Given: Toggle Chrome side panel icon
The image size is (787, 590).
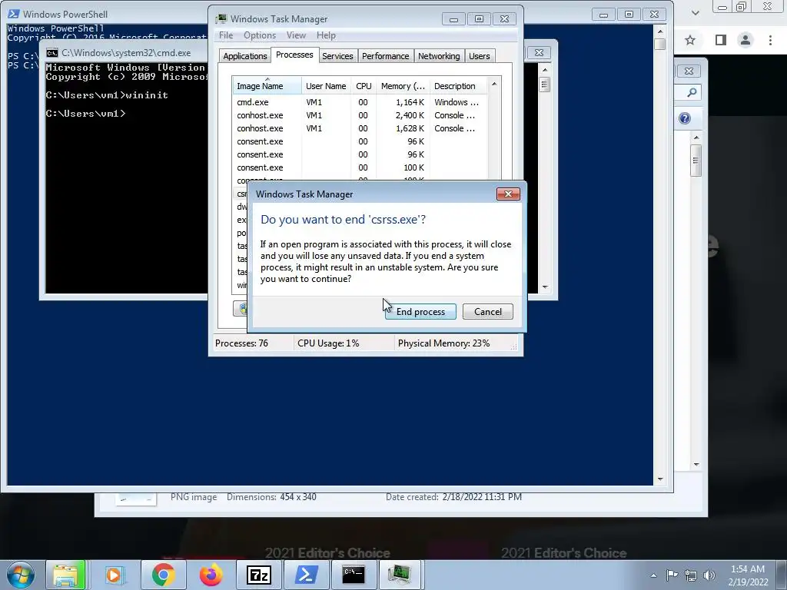Looking at the screenshot, I should [721, 40].
